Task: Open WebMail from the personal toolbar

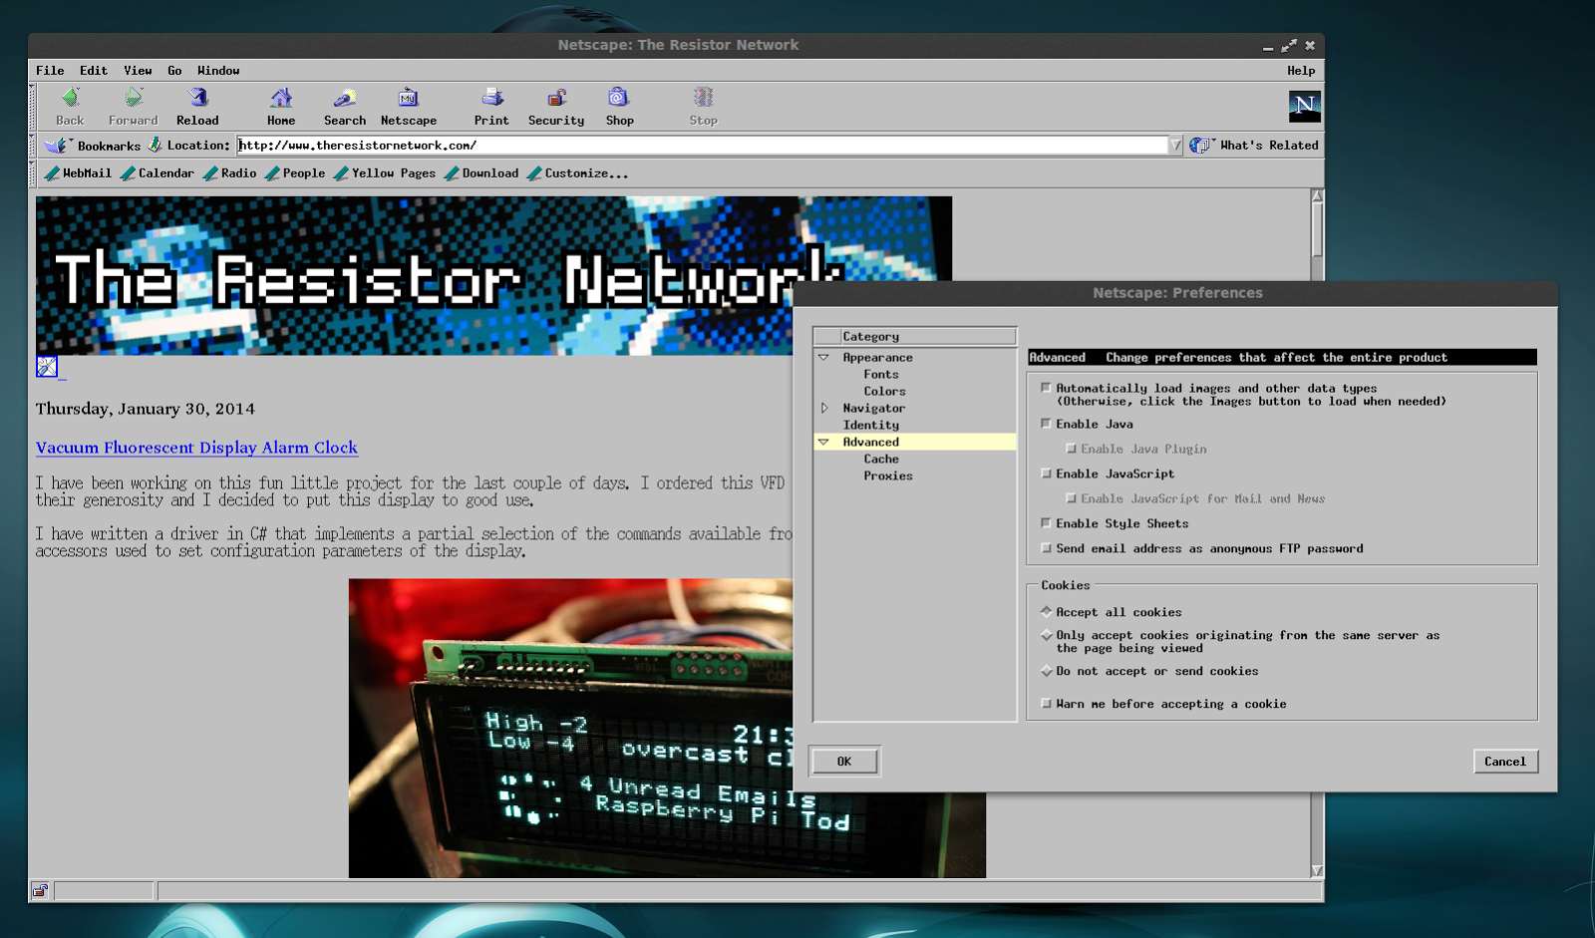Action: [78, 173]
